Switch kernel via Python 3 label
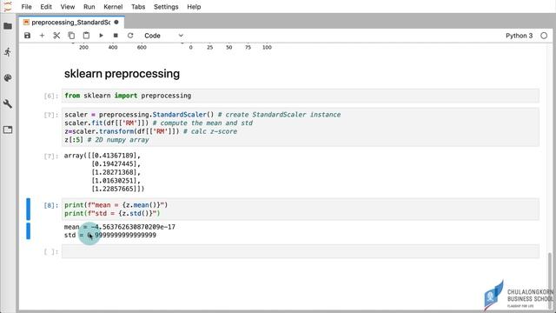The height and width of the screenshot is (313, 556). 519,36
